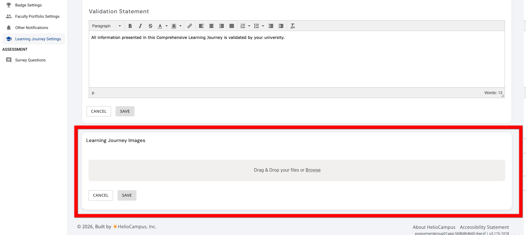Apply the background highlight color
The image size is (526, 235).
coord(174,26)
